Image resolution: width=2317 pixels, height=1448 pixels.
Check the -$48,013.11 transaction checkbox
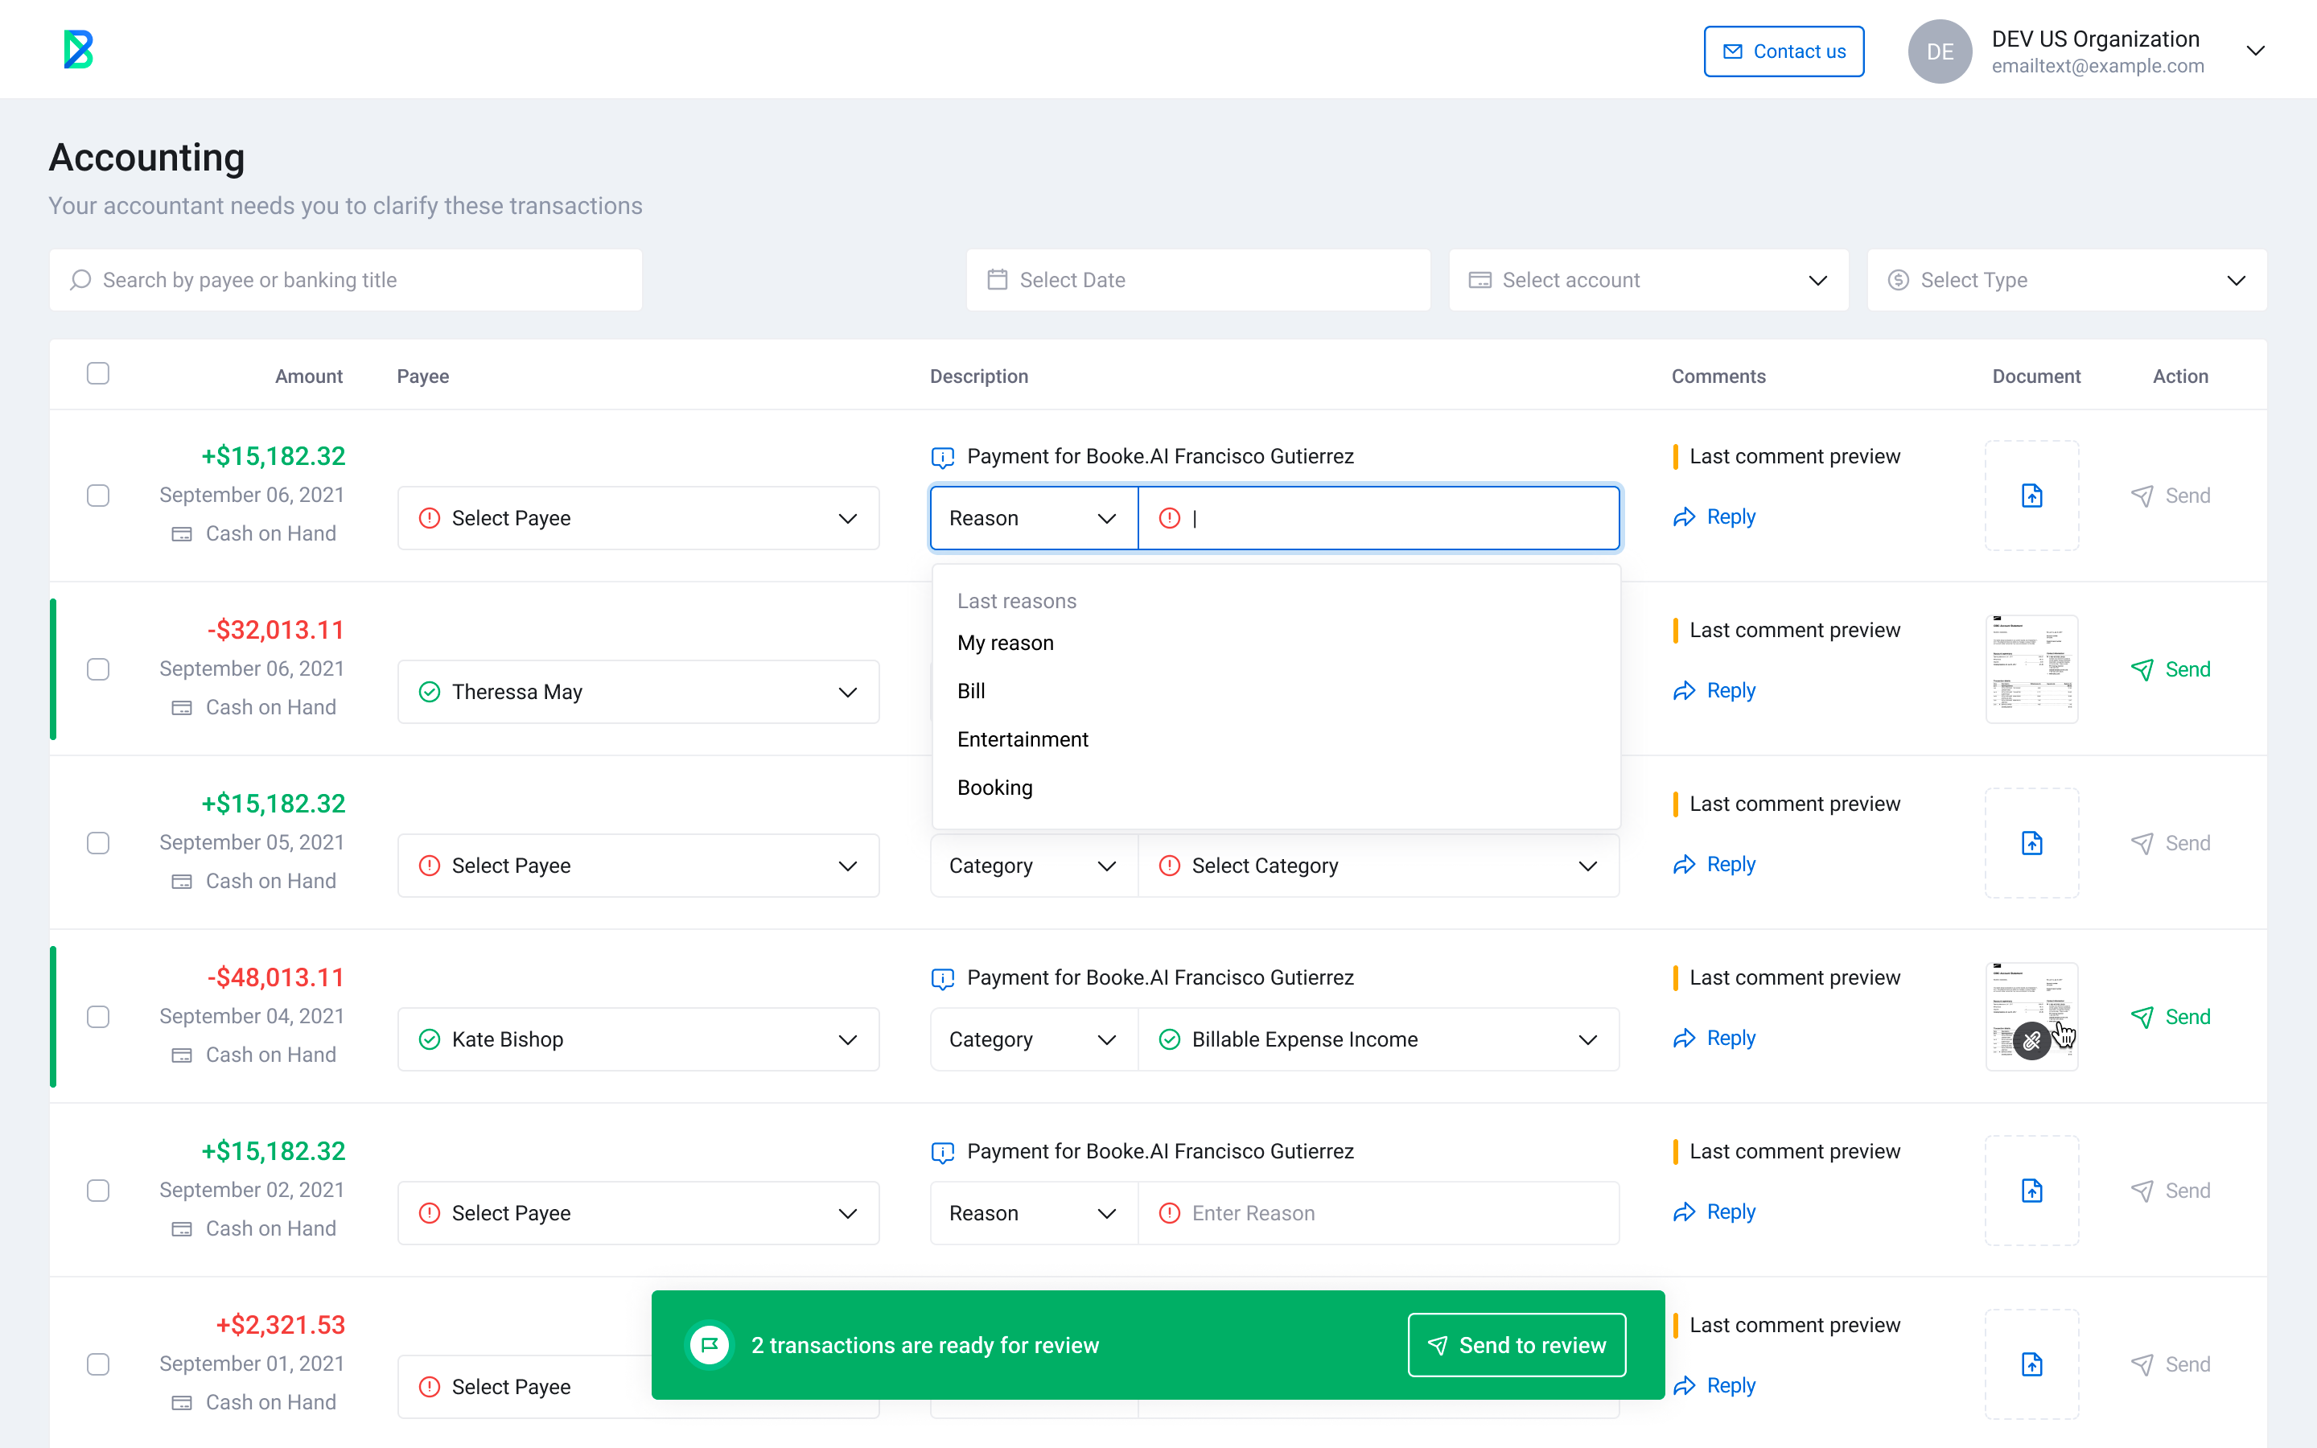97,1017
